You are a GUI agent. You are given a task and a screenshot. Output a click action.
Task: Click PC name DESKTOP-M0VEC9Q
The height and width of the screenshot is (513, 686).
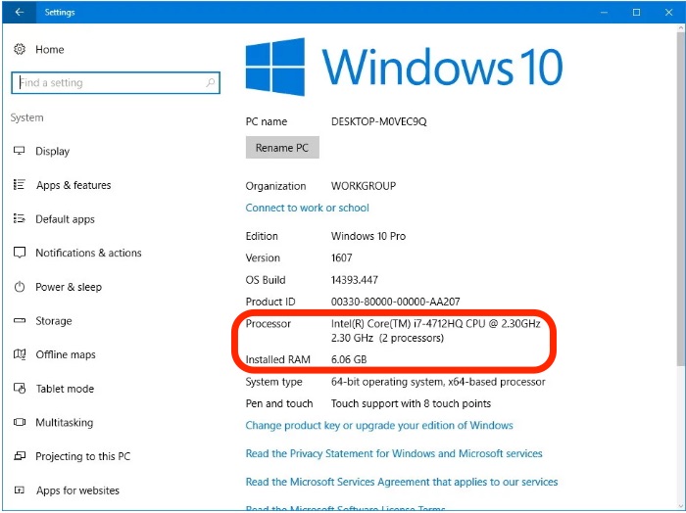(379, 121)
